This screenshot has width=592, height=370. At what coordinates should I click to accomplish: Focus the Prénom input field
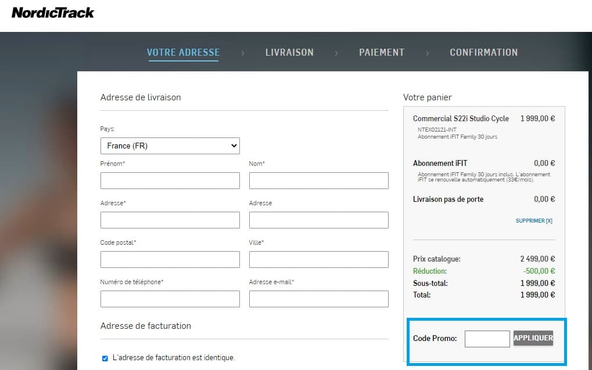coord(170,180)
